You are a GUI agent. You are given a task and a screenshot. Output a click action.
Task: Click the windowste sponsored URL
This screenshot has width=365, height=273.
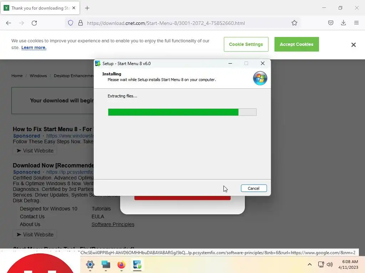[x=70, y=136]
